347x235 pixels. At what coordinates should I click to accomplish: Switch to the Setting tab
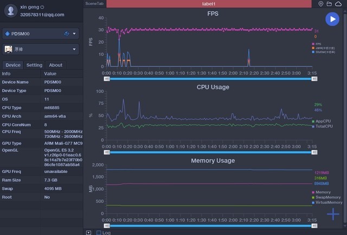[34, 65]
